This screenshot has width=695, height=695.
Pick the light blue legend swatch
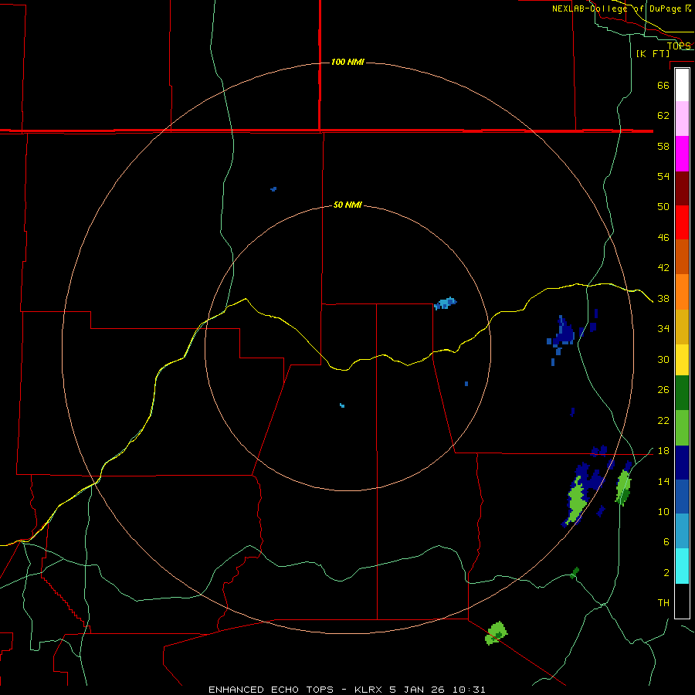click(682, 531)
